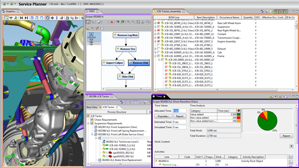The image size is (299, 168).
Task: Click the skip-to-end icon in Graphics toolbar
Action: pyautogui.click(x=26, y=18)
